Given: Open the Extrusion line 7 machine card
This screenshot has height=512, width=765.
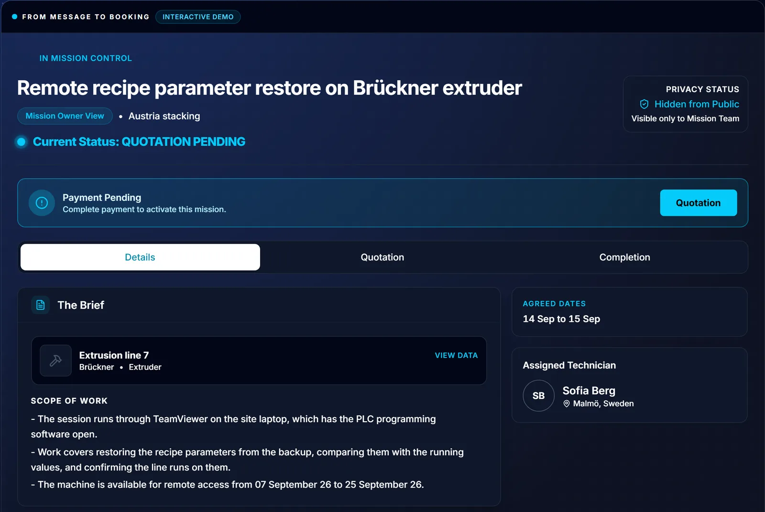Looking at the screenshot, I should [259, 361].
